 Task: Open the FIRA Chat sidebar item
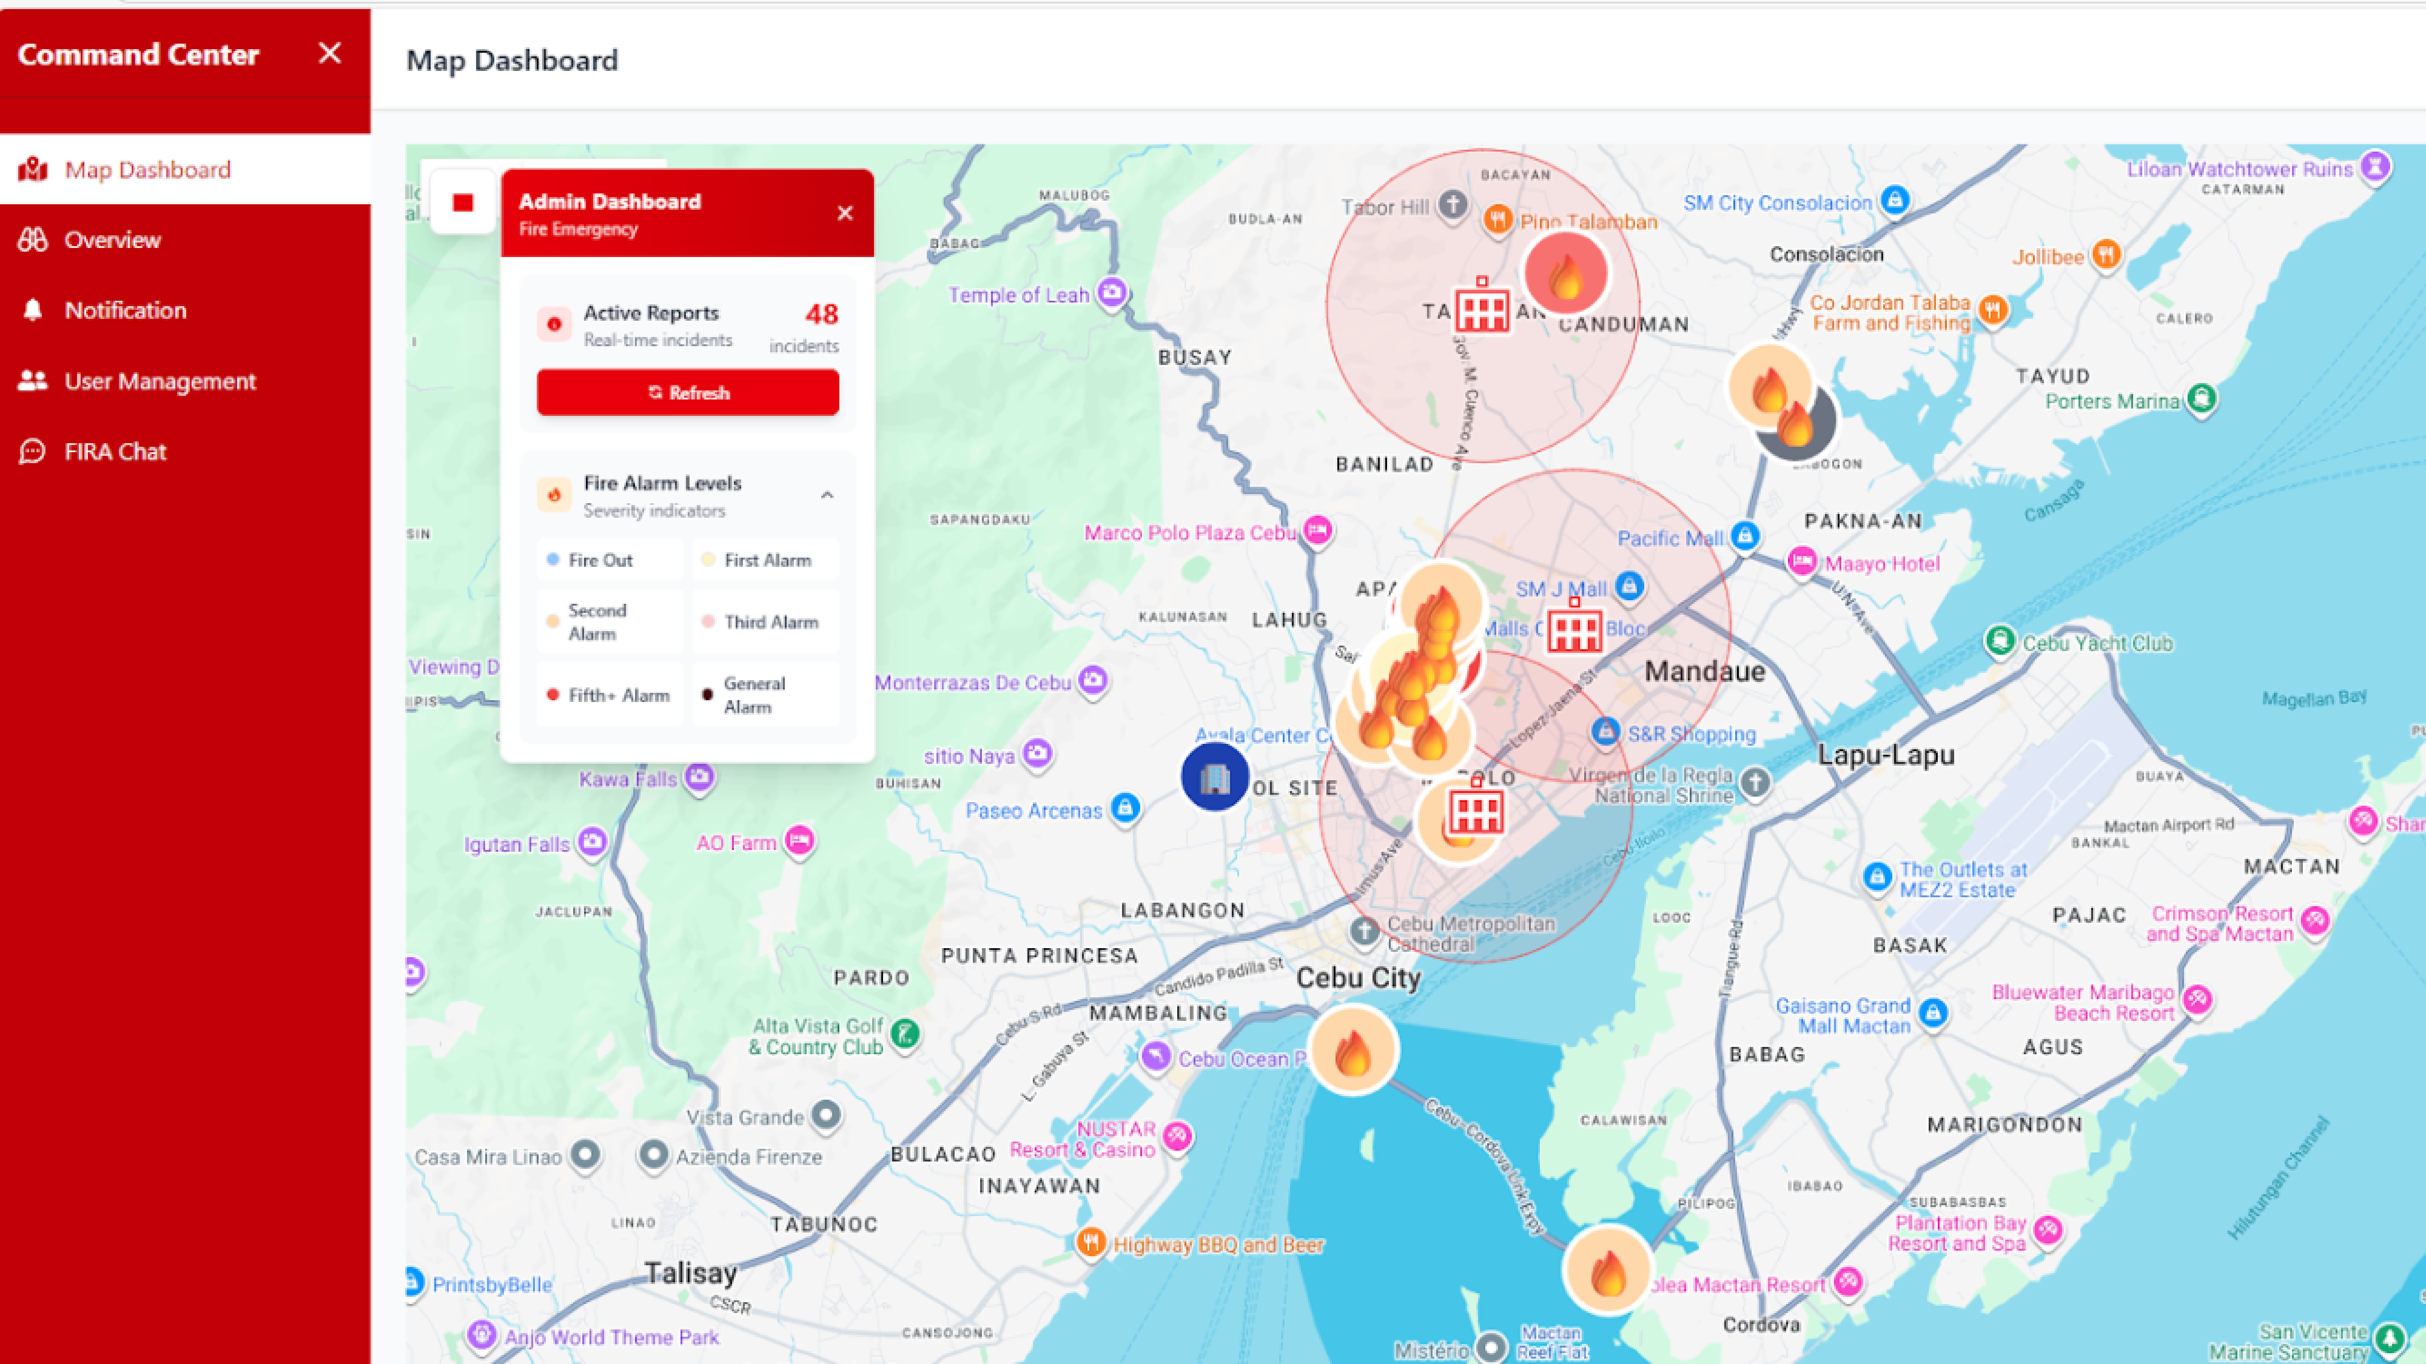click(115, 452)
